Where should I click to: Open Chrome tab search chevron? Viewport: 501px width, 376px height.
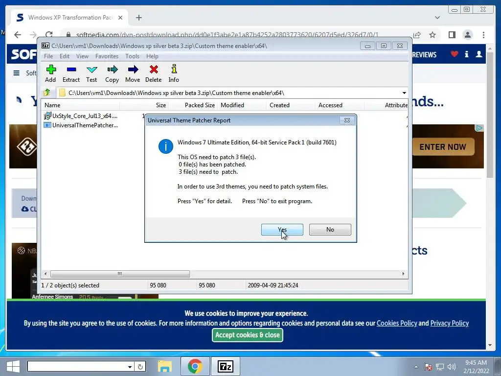pyautogui.click(x=437, y=18)
